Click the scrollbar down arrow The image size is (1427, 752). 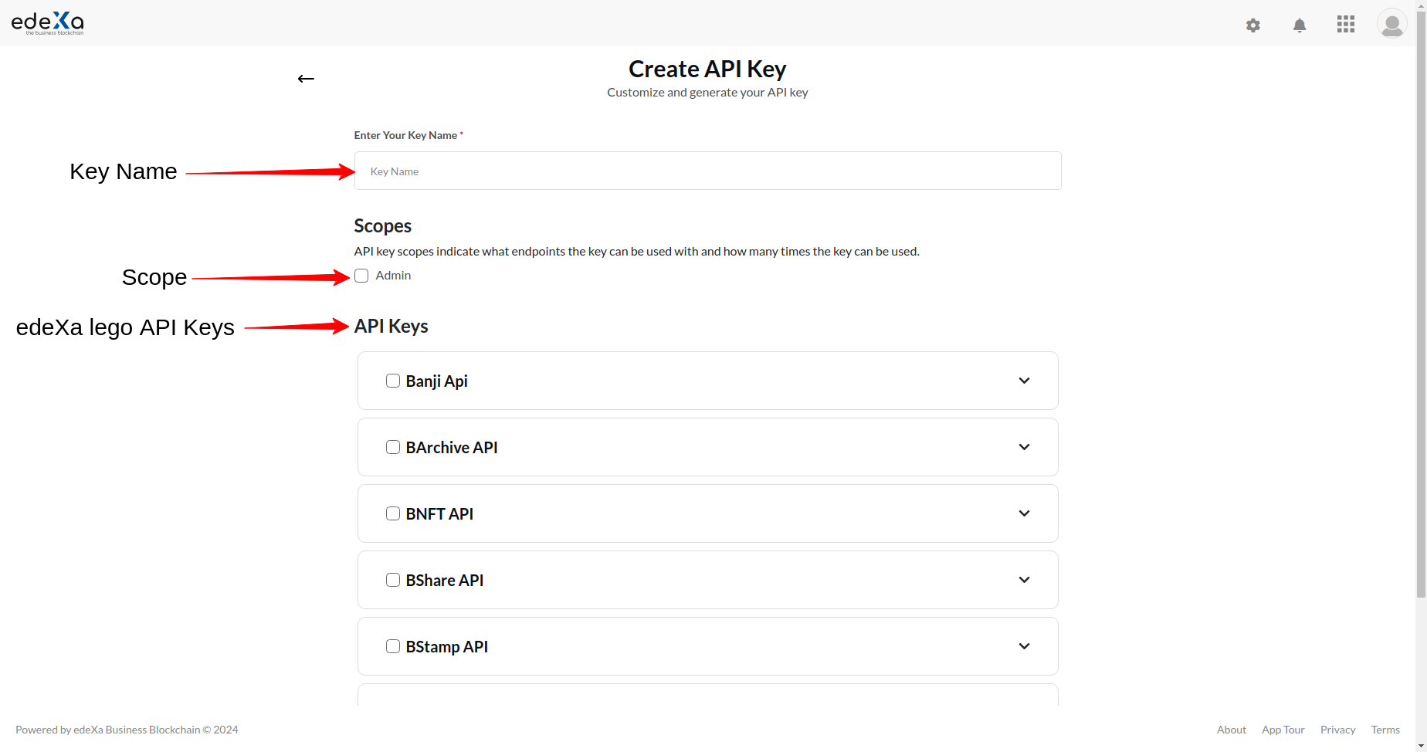pos(1421,747)
